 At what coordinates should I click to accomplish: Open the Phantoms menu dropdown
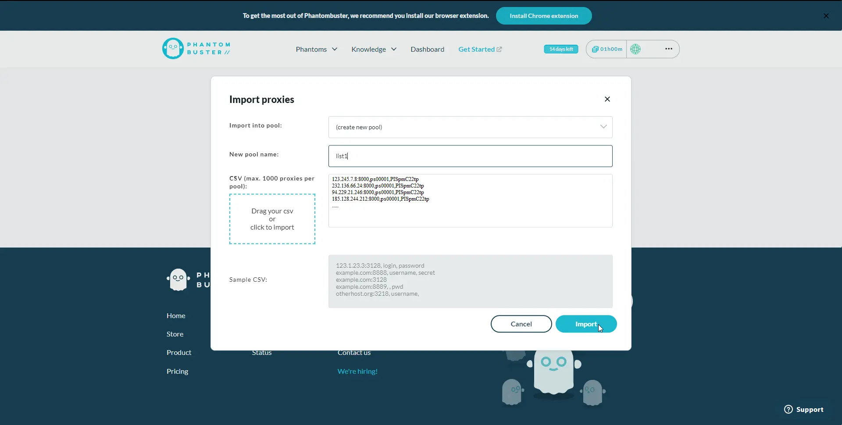point(316,49)
